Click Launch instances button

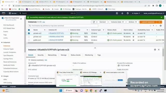coord(148,22)
